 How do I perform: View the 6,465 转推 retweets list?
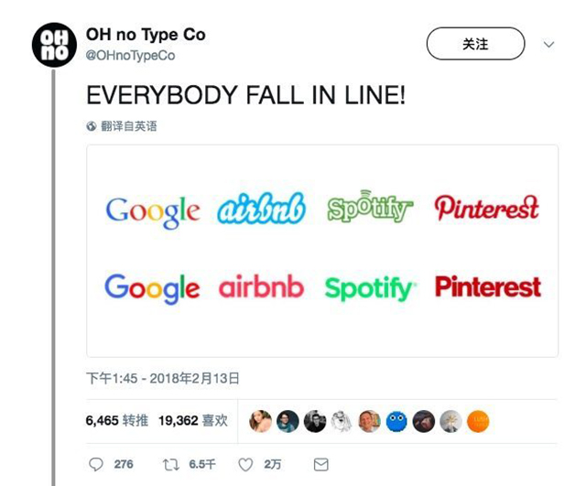coord(116,421)
